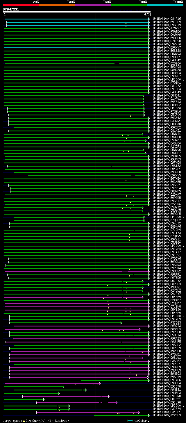Click entry UniRef100_A2ZLW6

coord(167,204)
